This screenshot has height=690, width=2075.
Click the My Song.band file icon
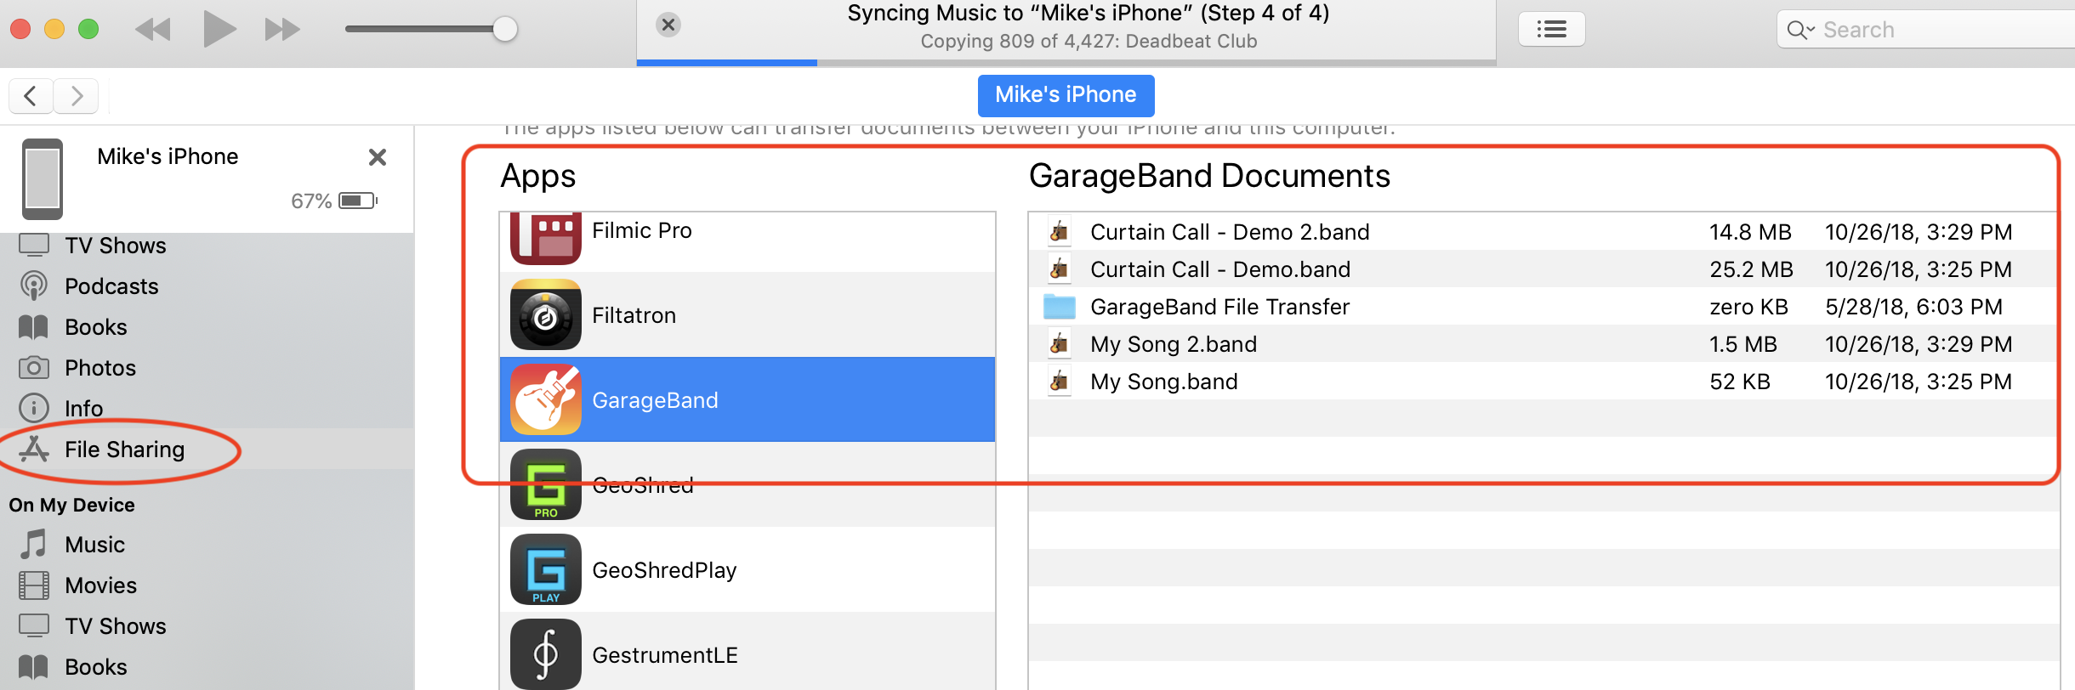point(1060,381)
